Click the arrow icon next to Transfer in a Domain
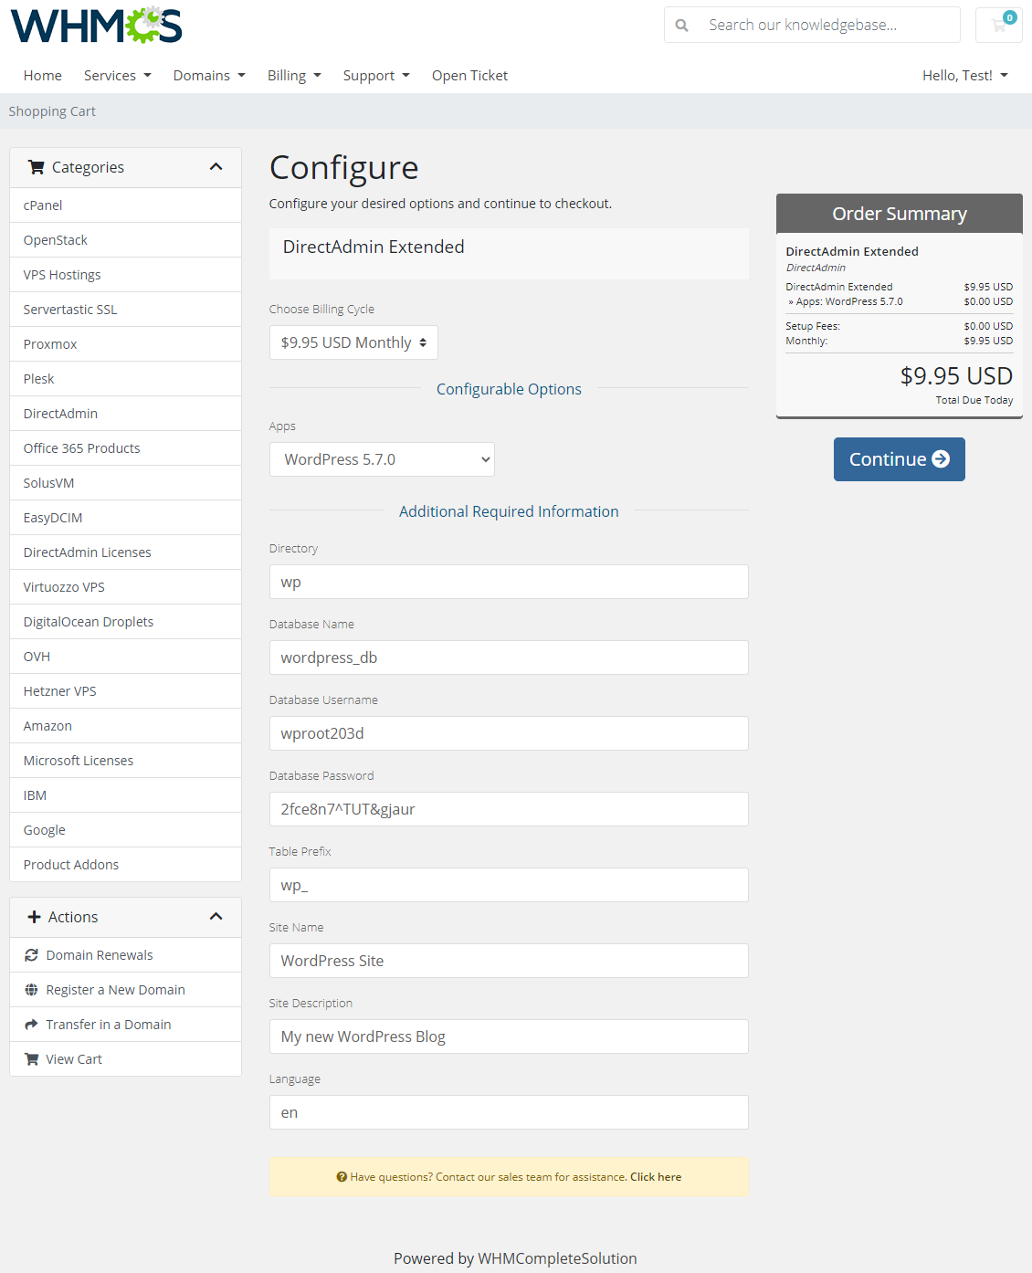1032x1273 pixels. click(31, 1024)
